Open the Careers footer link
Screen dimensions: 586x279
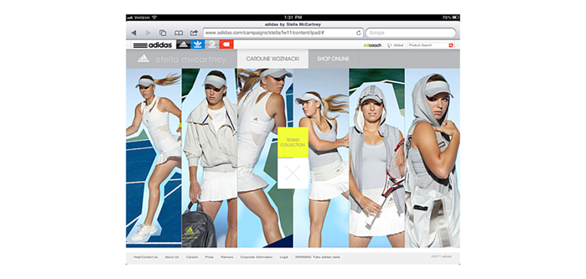[192, 257]
